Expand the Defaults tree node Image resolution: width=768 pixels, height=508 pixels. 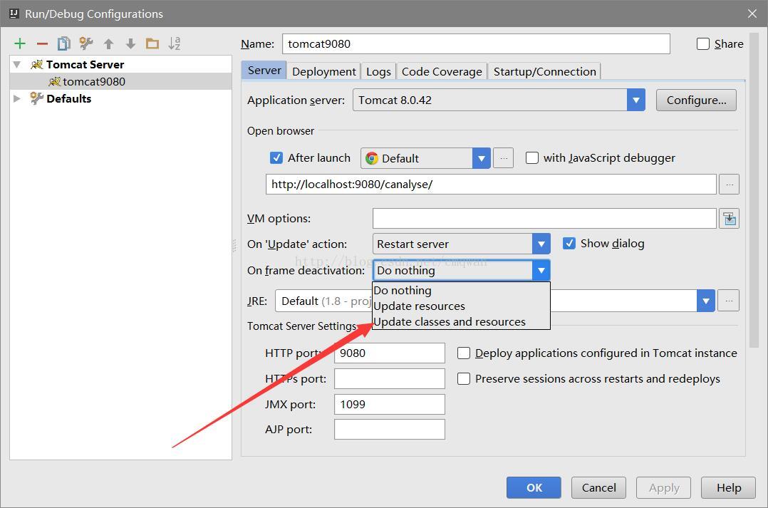17,98
